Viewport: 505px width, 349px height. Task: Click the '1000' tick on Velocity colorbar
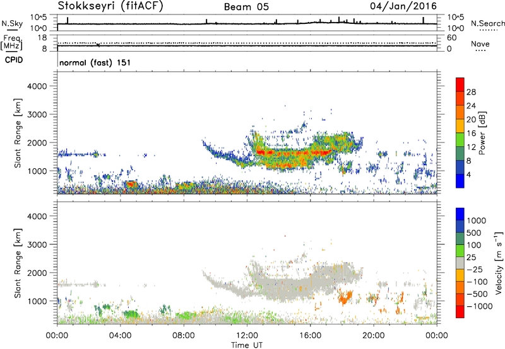pyautogui.click(x=477, y=220)
